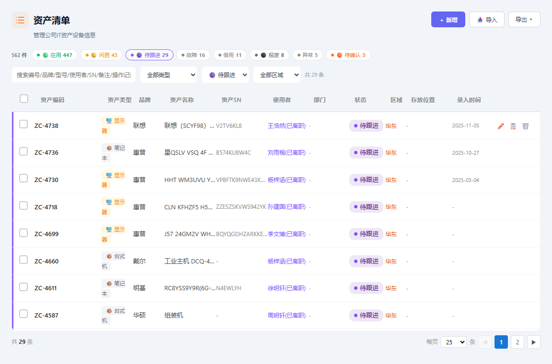This screenshot has height=364, width=552.
Task: Filter by 报废 8 status chip
Action: pyautogui.click(x=270, y=55)
